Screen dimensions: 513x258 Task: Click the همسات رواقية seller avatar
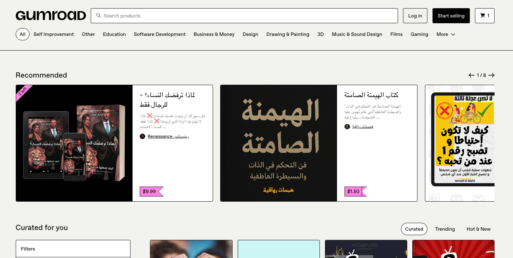tap(347, 126)
